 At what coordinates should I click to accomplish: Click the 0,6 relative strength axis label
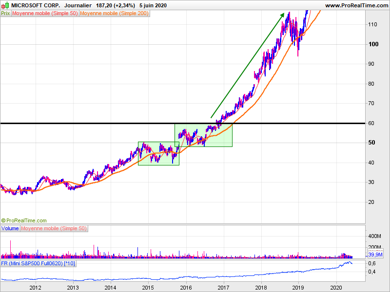pos(372,263)
